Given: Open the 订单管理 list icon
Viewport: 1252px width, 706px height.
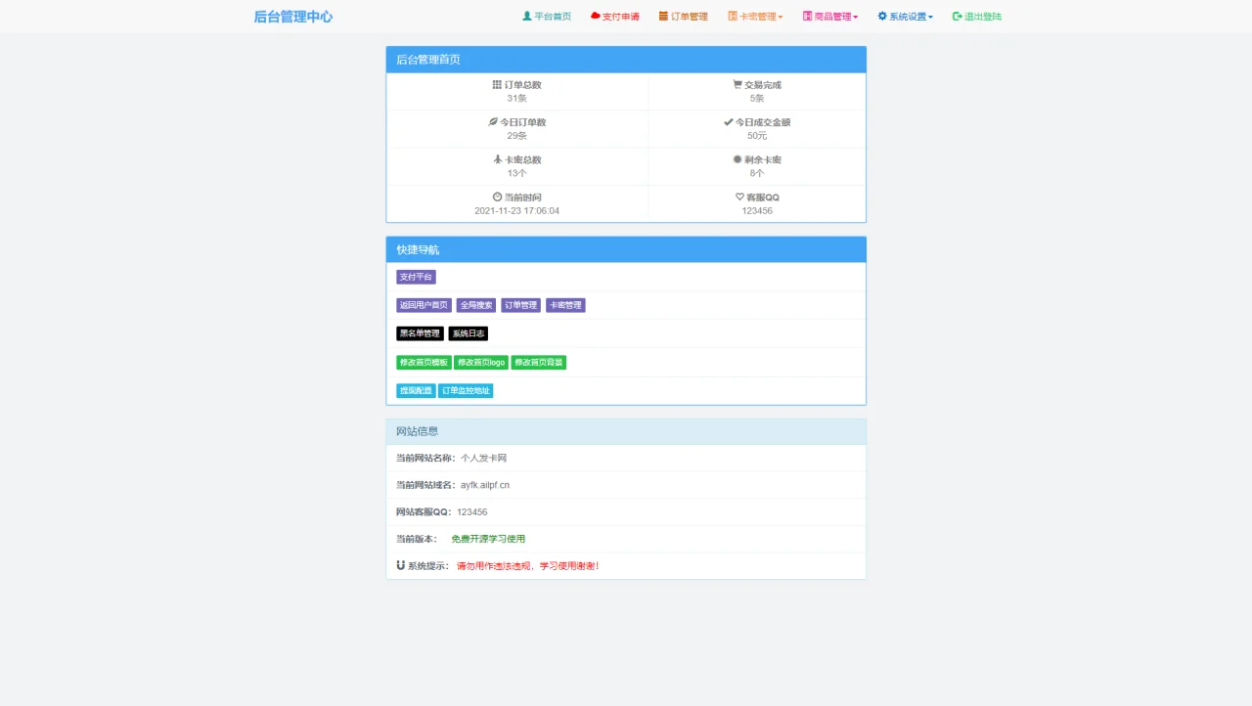Looking at the screenshot, I should (664, 16).
